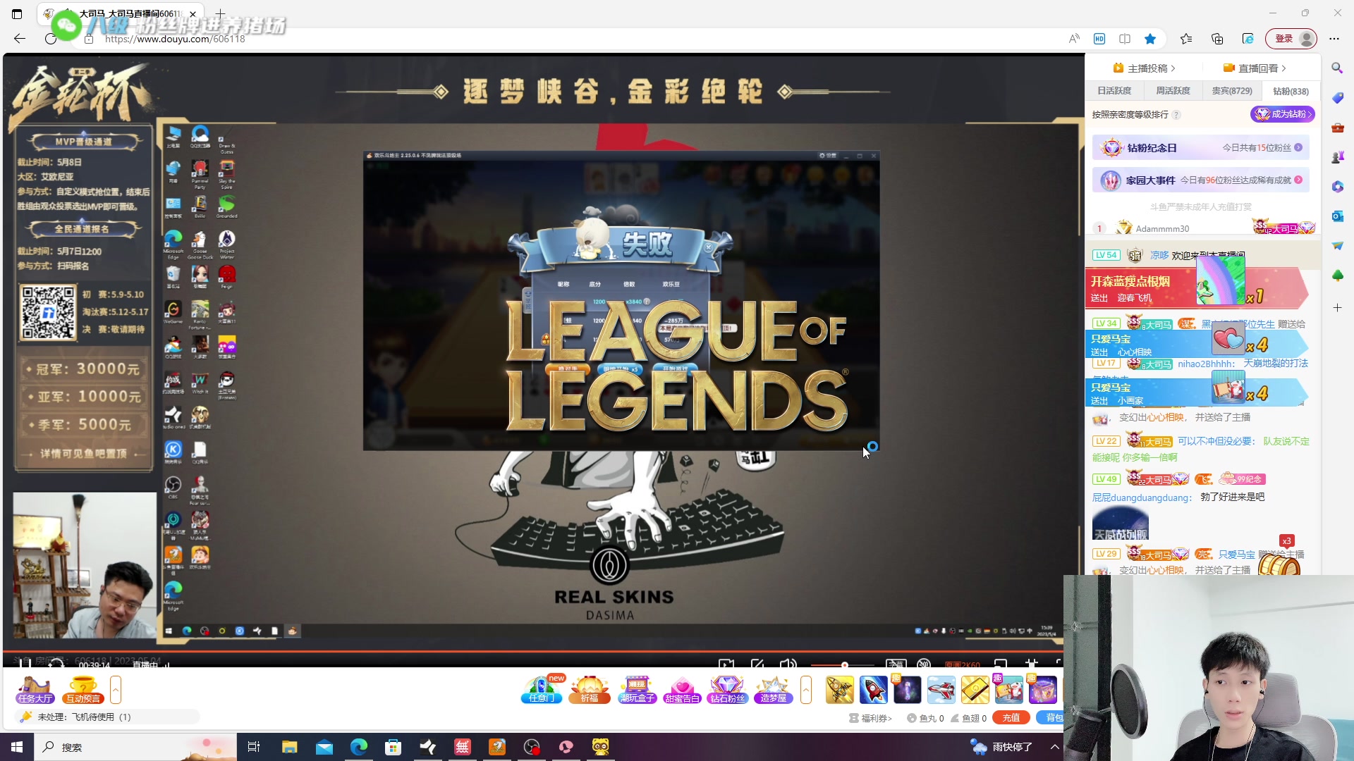The image size is (1354, 761).
Task: Open the 任务大厅 task hall icon
Action: (x=35, y=689)
